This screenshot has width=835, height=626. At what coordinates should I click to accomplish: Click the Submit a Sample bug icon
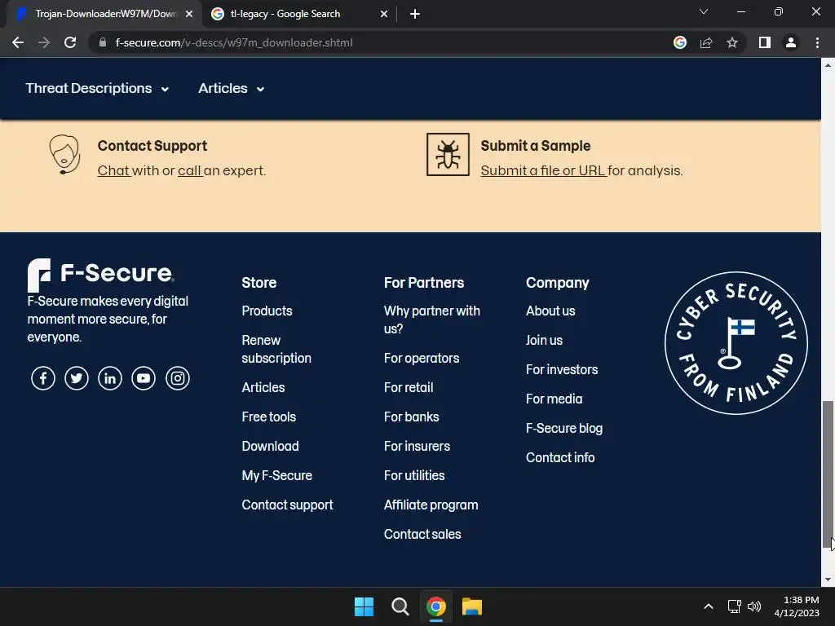click(448, 154)
